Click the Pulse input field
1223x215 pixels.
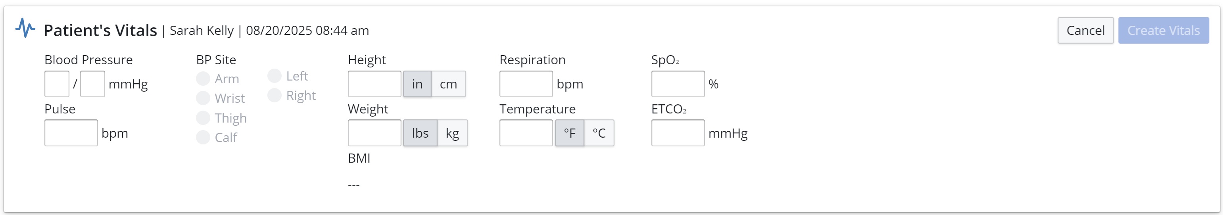point(71,133)
